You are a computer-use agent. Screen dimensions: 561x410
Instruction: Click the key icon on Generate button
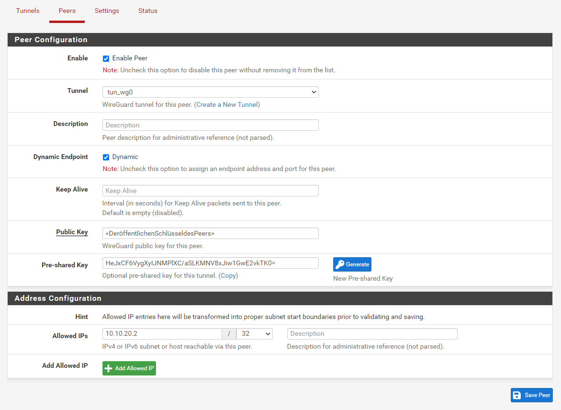[x=340, y=264]
